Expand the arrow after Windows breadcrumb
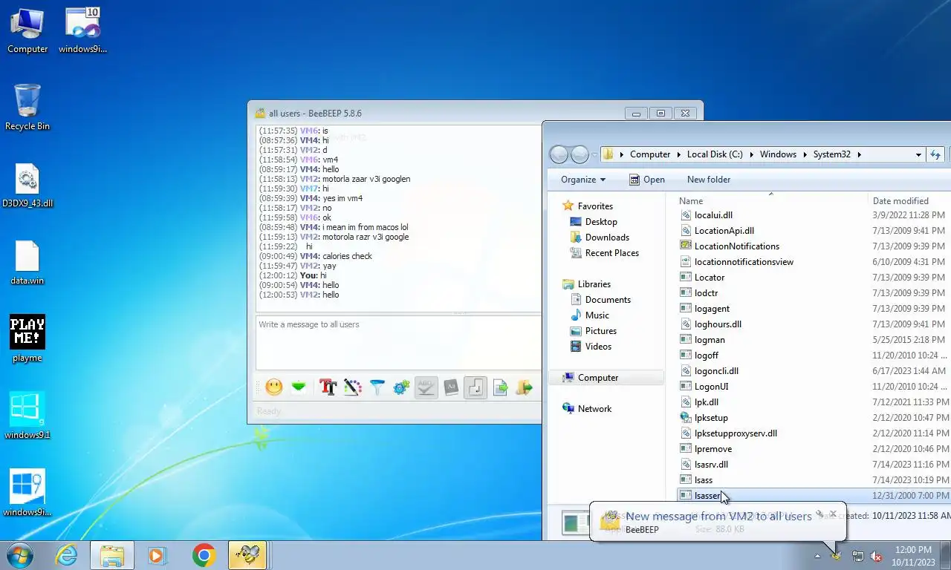This screenshot has height=570, width=951. [805, 154]
